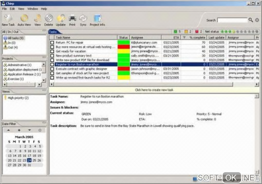Check the Buy more resources task checkbox
Screen dimensions: 262x184
[x=52, y=47]
